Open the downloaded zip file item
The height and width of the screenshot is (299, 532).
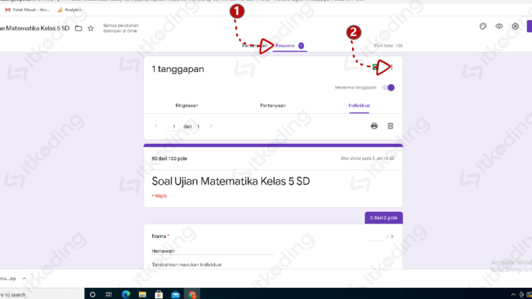click(x=8, y=279)
